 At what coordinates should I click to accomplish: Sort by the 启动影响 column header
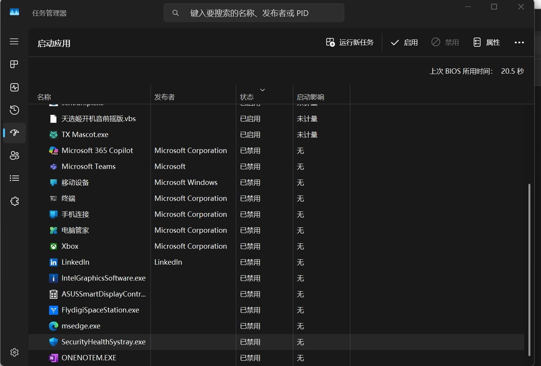pyautogui.click(x=310, y=97)
